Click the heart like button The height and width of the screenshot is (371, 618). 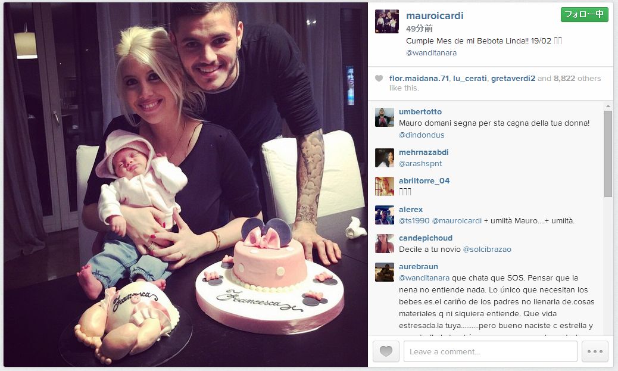pos(386,351)
